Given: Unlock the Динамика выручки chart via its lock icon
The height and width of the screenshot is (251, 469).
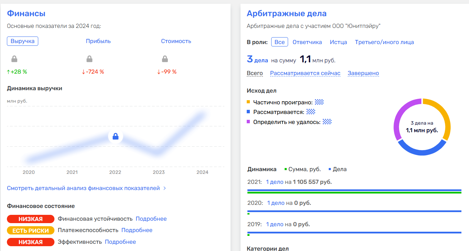Looking at the screenshot, I should (115, 136).
